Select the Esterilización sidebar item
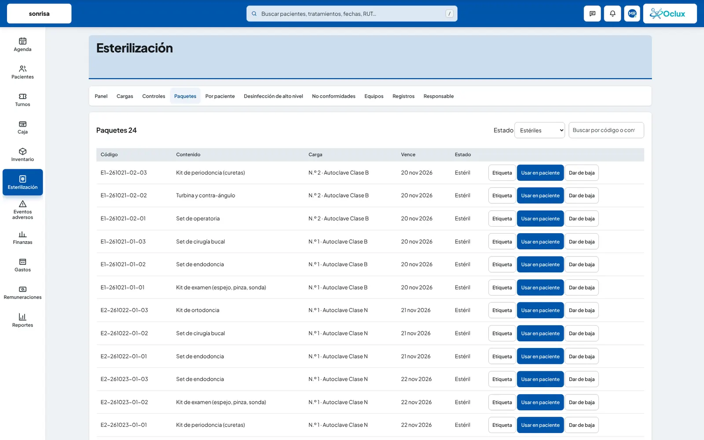Image resolution: width=704 pixels, height=440 pixels. (x=22, y=182)
